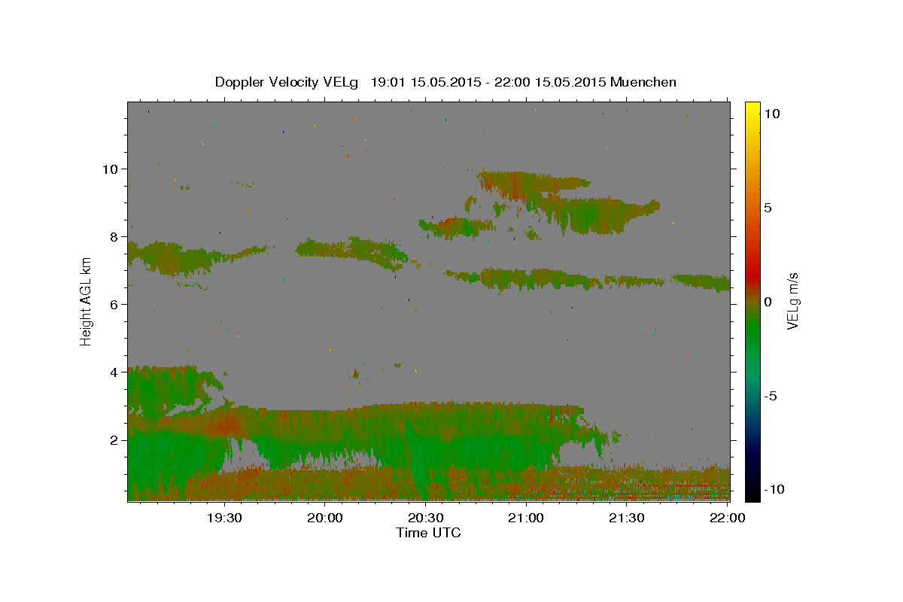The width and height of the screenshot is (903, 602).
Task: Click the 20:30 time tick label
Action: (x=425, y=518)
